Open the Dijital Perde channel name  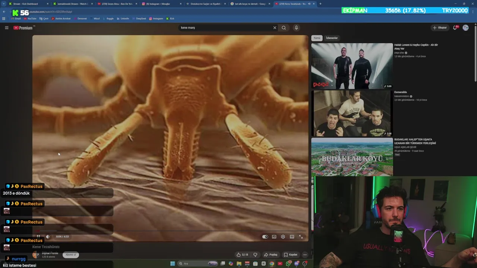pos(50,253)
